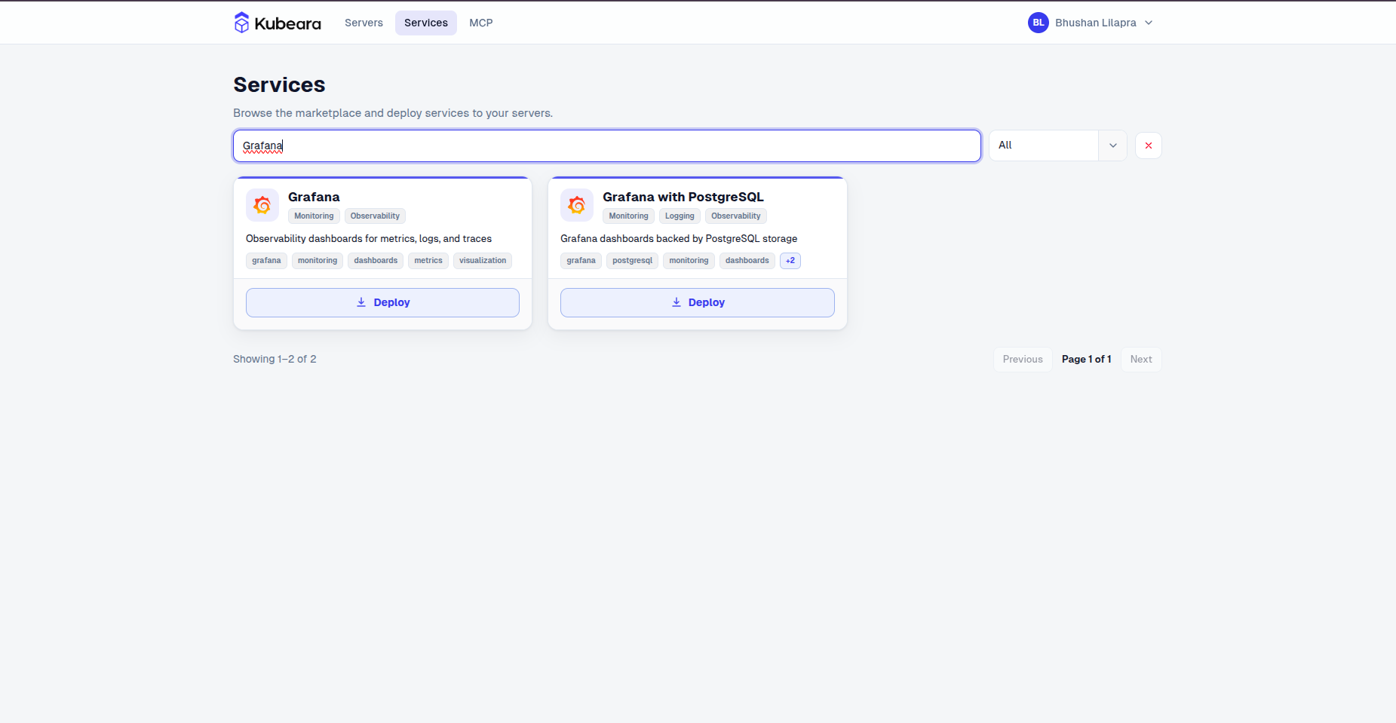
Task: Go to the Next page
Action: tap(1141, 360)
